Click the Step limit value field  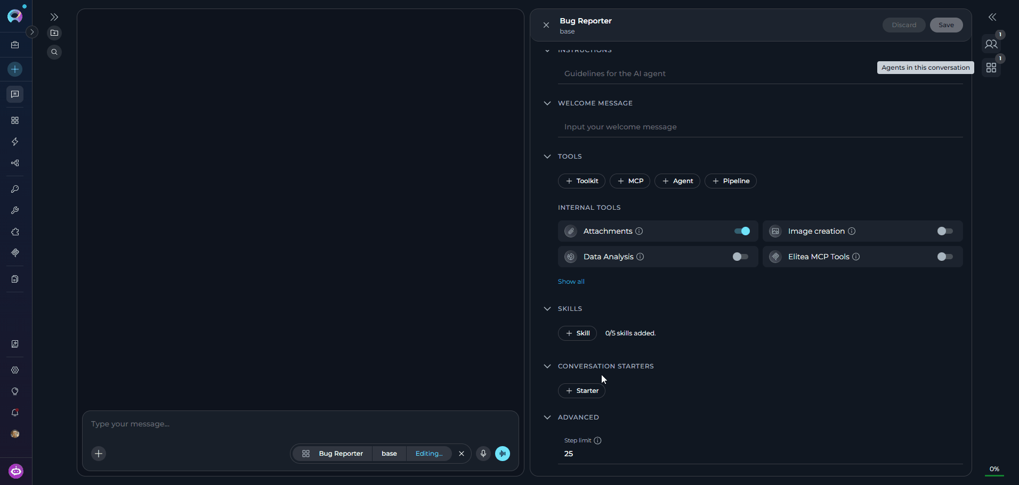pos(761,454)
